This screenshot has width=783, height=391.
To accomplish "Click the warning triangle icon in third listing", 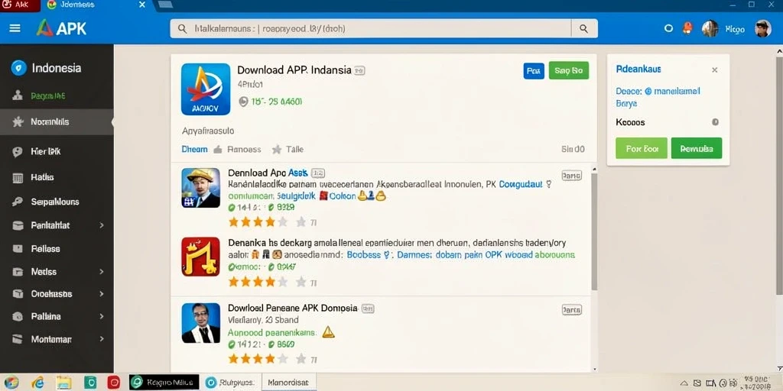I will click(x=328, y=331).
